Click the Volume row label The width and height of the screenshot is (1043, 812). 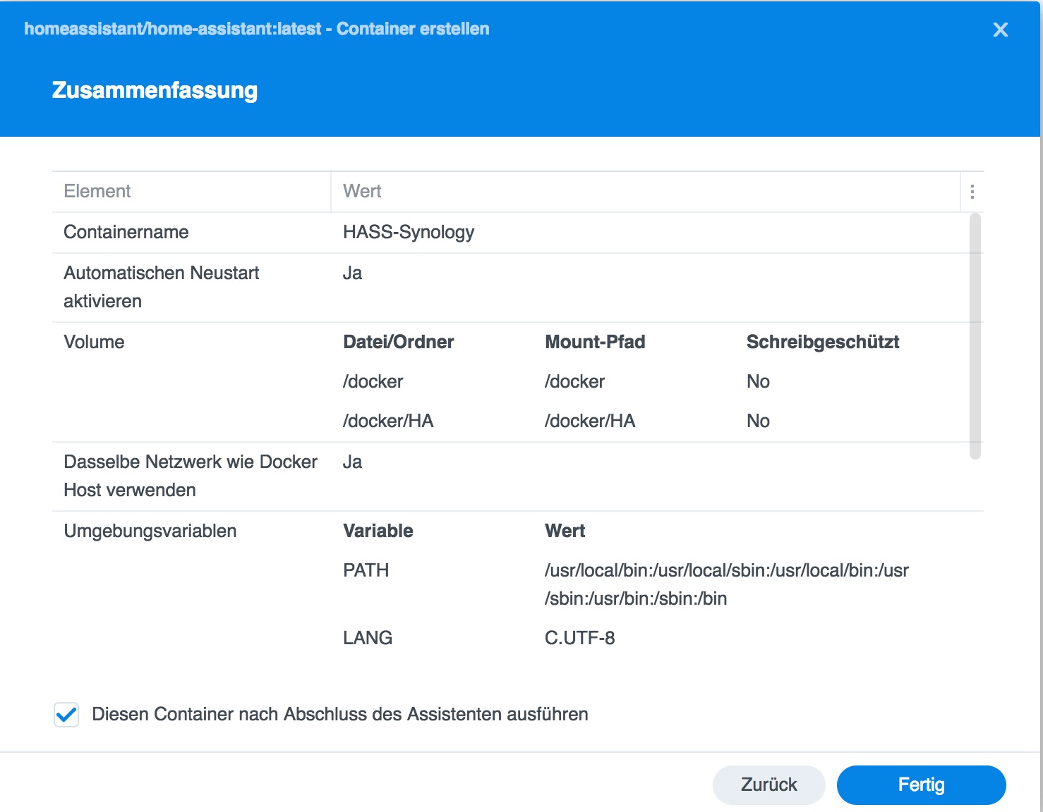click(94, 343)
